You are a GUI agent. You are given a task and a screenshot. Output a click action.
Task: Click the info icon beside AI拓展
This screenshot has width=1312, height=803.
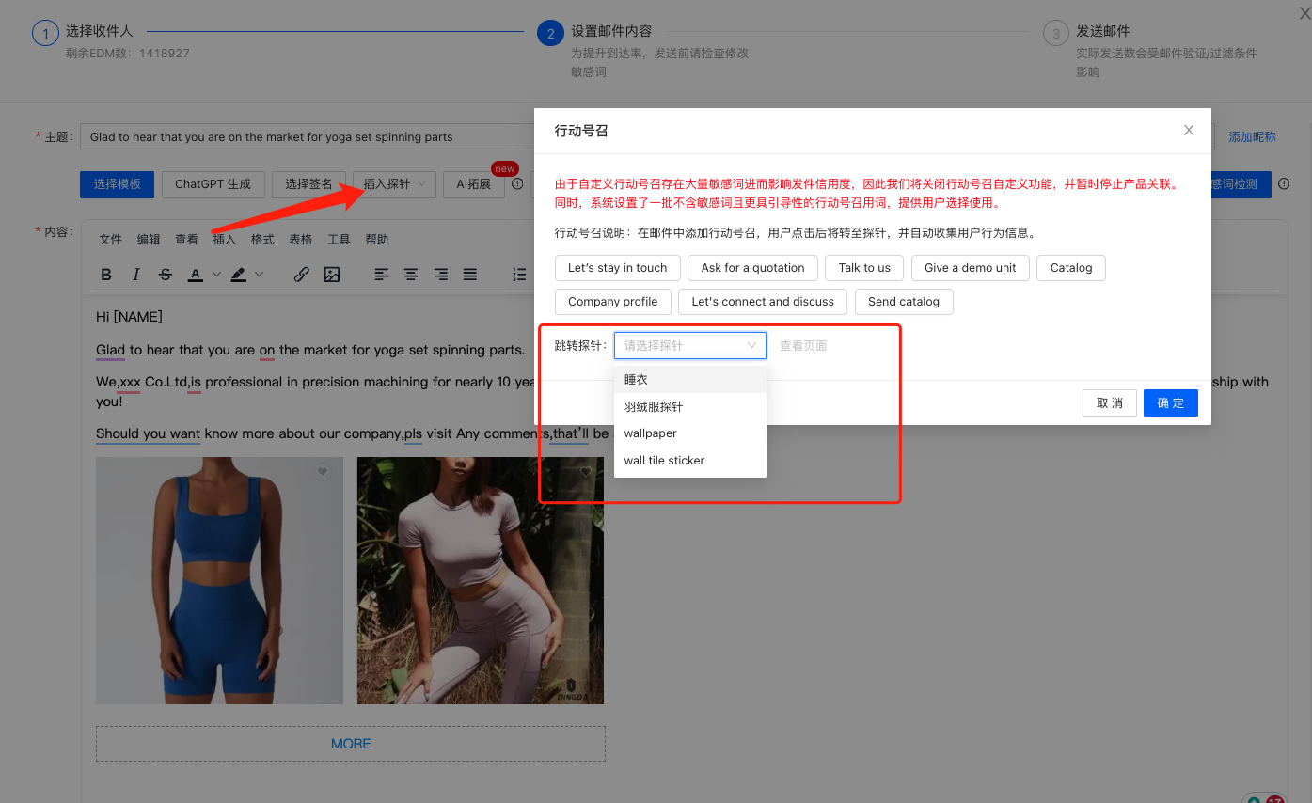coord(517,184)
